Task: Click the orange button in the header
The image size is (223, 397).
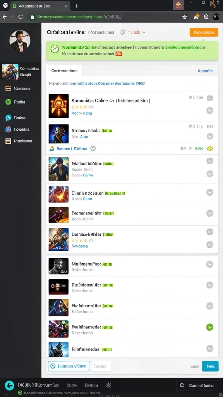Action: point(204,33)
